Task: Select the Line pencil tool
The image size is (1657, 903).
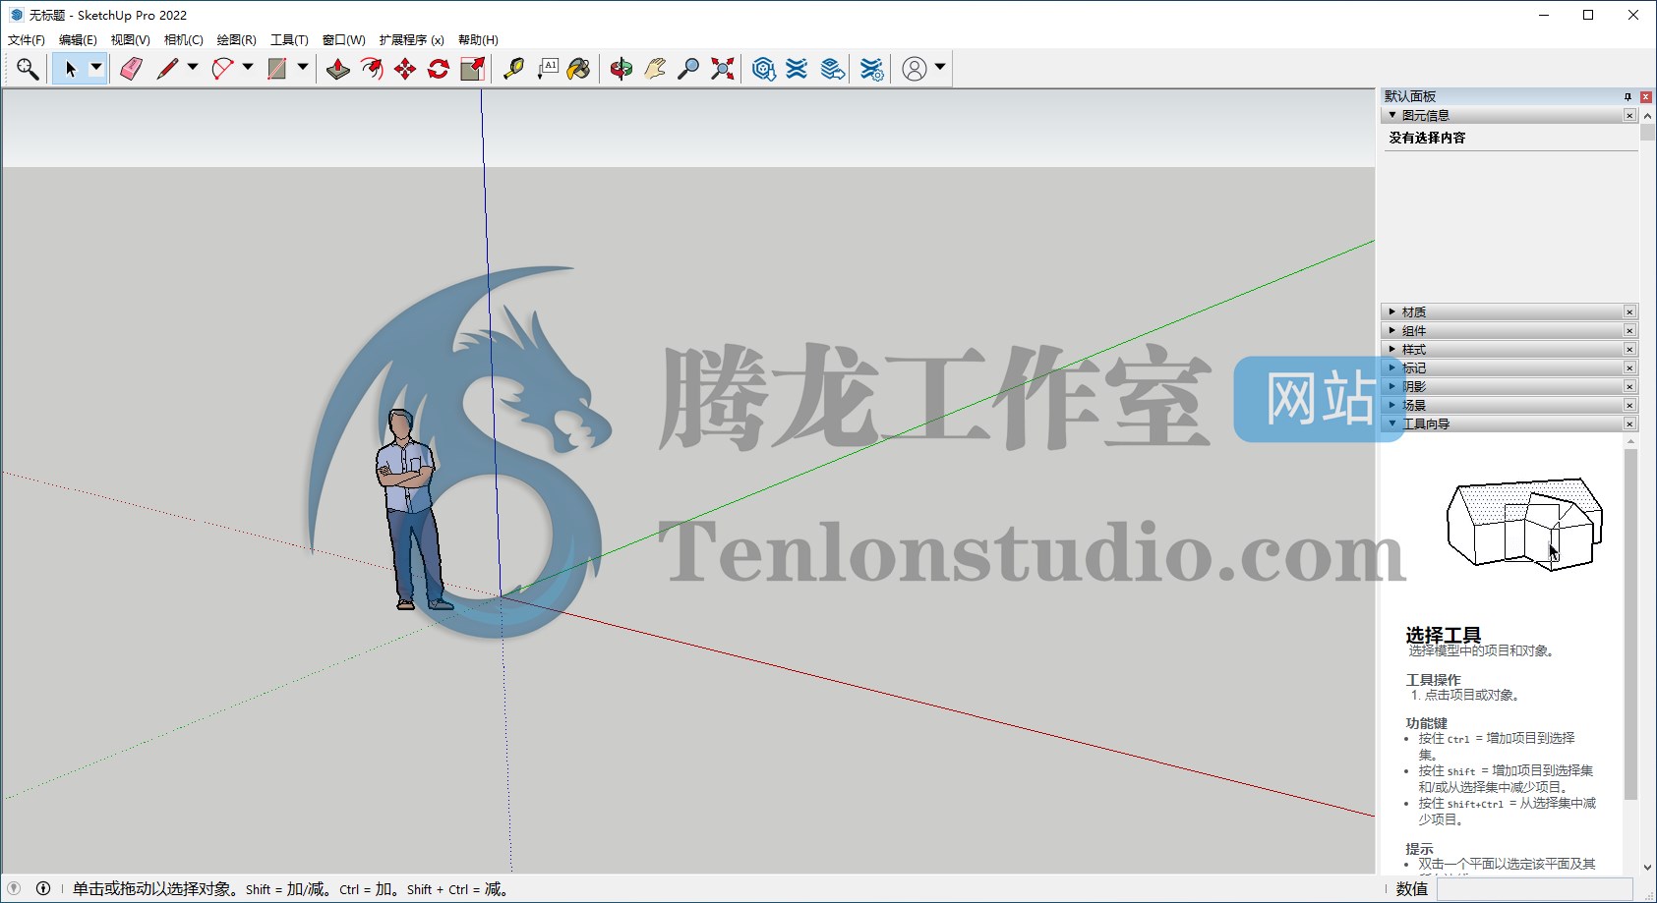Action: click(x=167, y=69)
